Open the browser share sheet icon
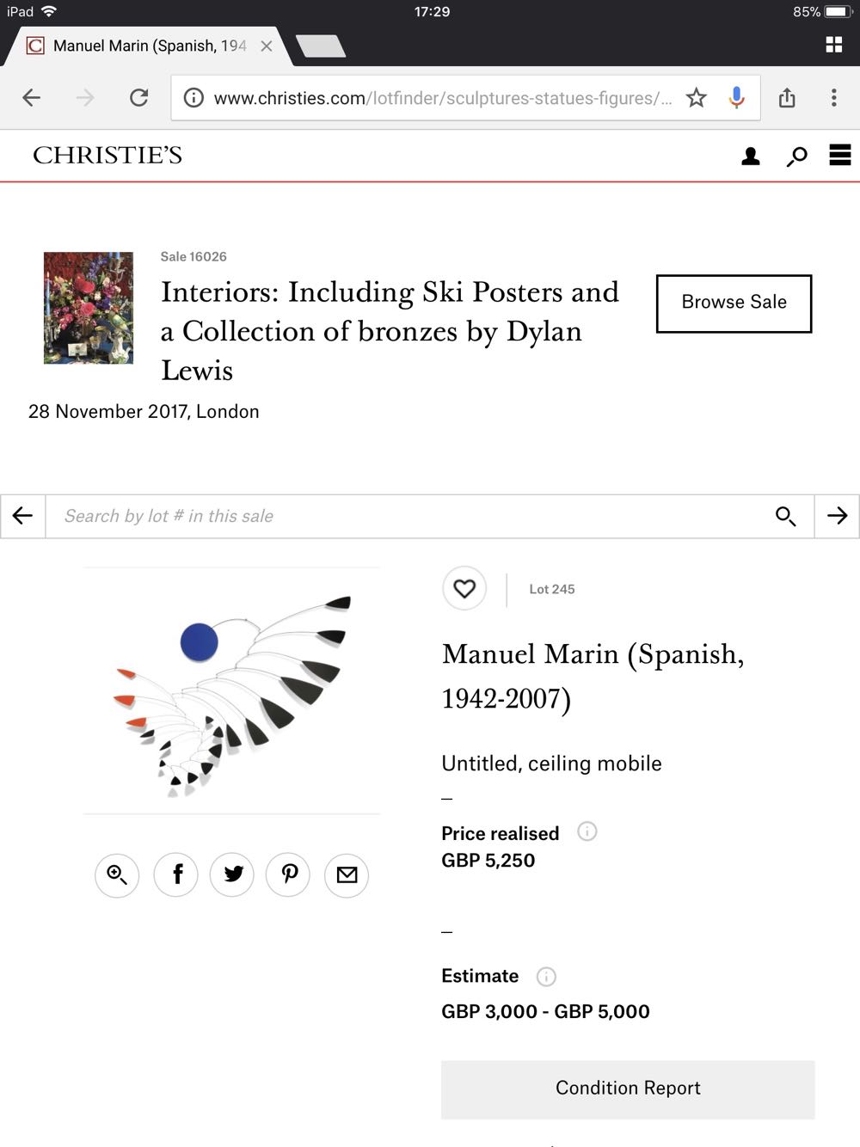 coord(787,98)
